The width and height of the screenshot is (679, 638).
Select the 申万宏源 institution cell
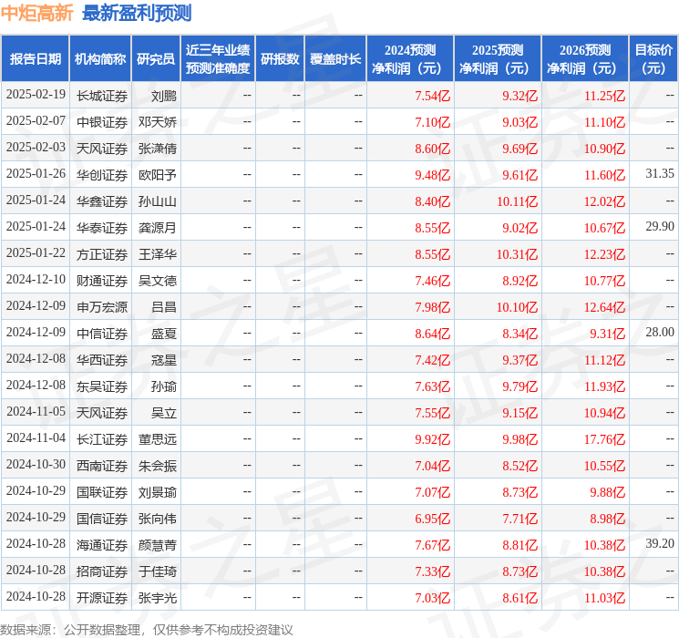tap(102, 307)
